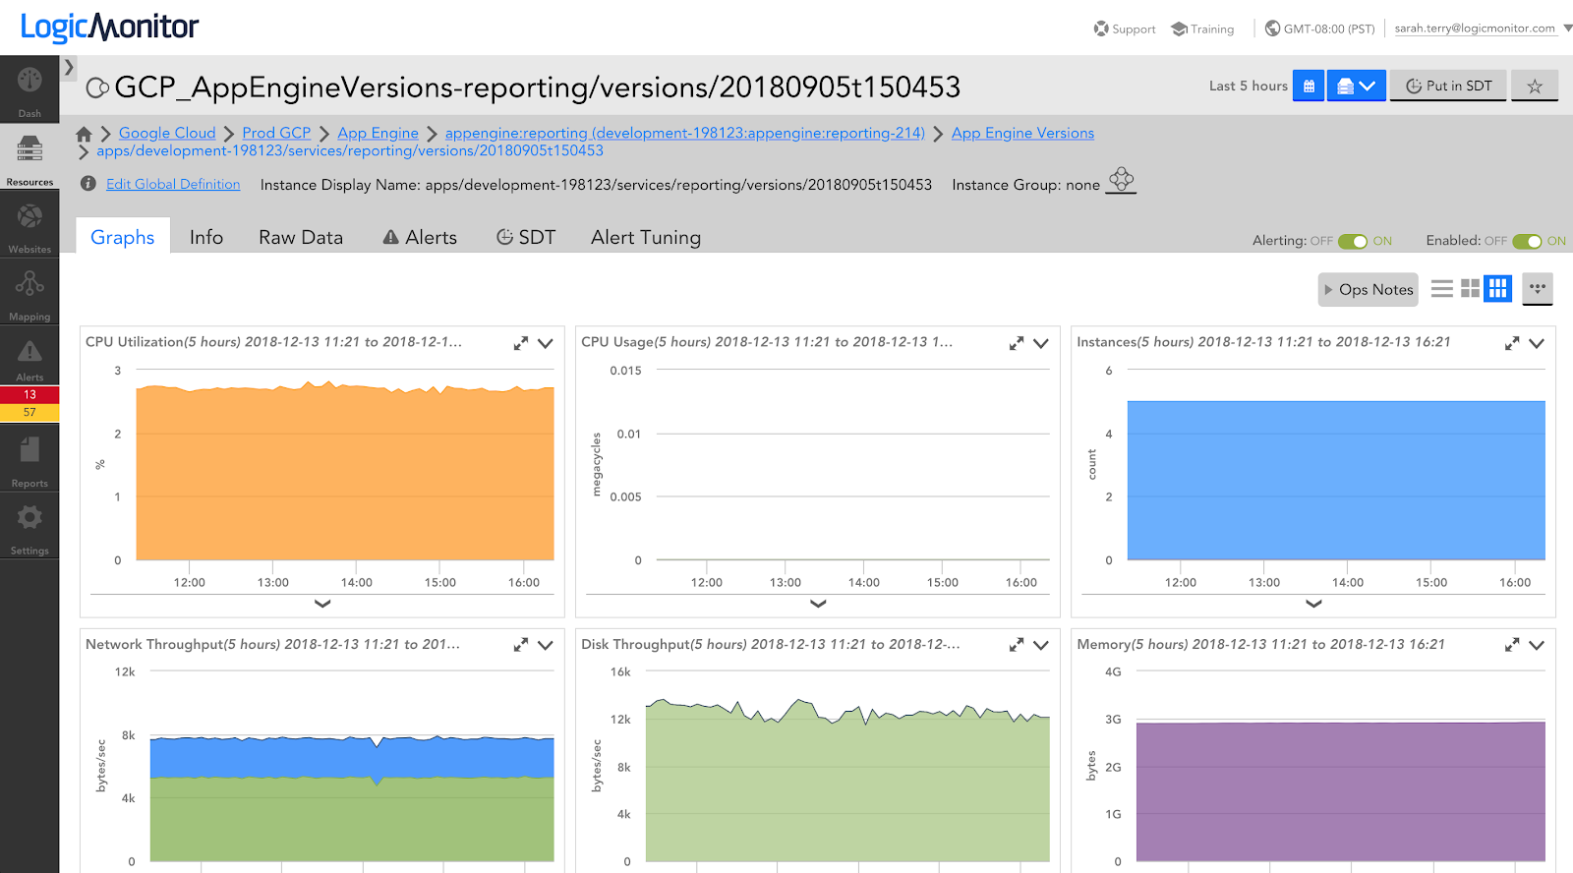Show the CPU Usage graph legend chevron
The width and height of the screenshot is (1573, 873).
(818, 604)
